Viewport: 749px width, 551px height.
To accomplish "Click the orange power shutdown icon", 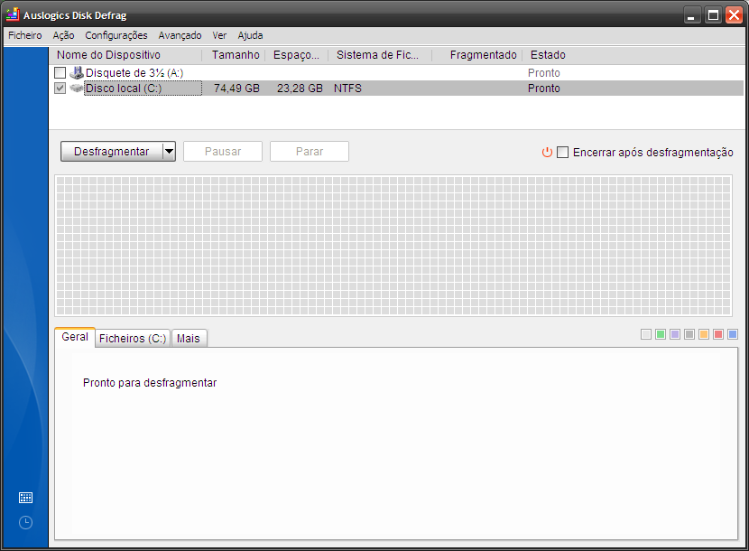I will (547, 152).
